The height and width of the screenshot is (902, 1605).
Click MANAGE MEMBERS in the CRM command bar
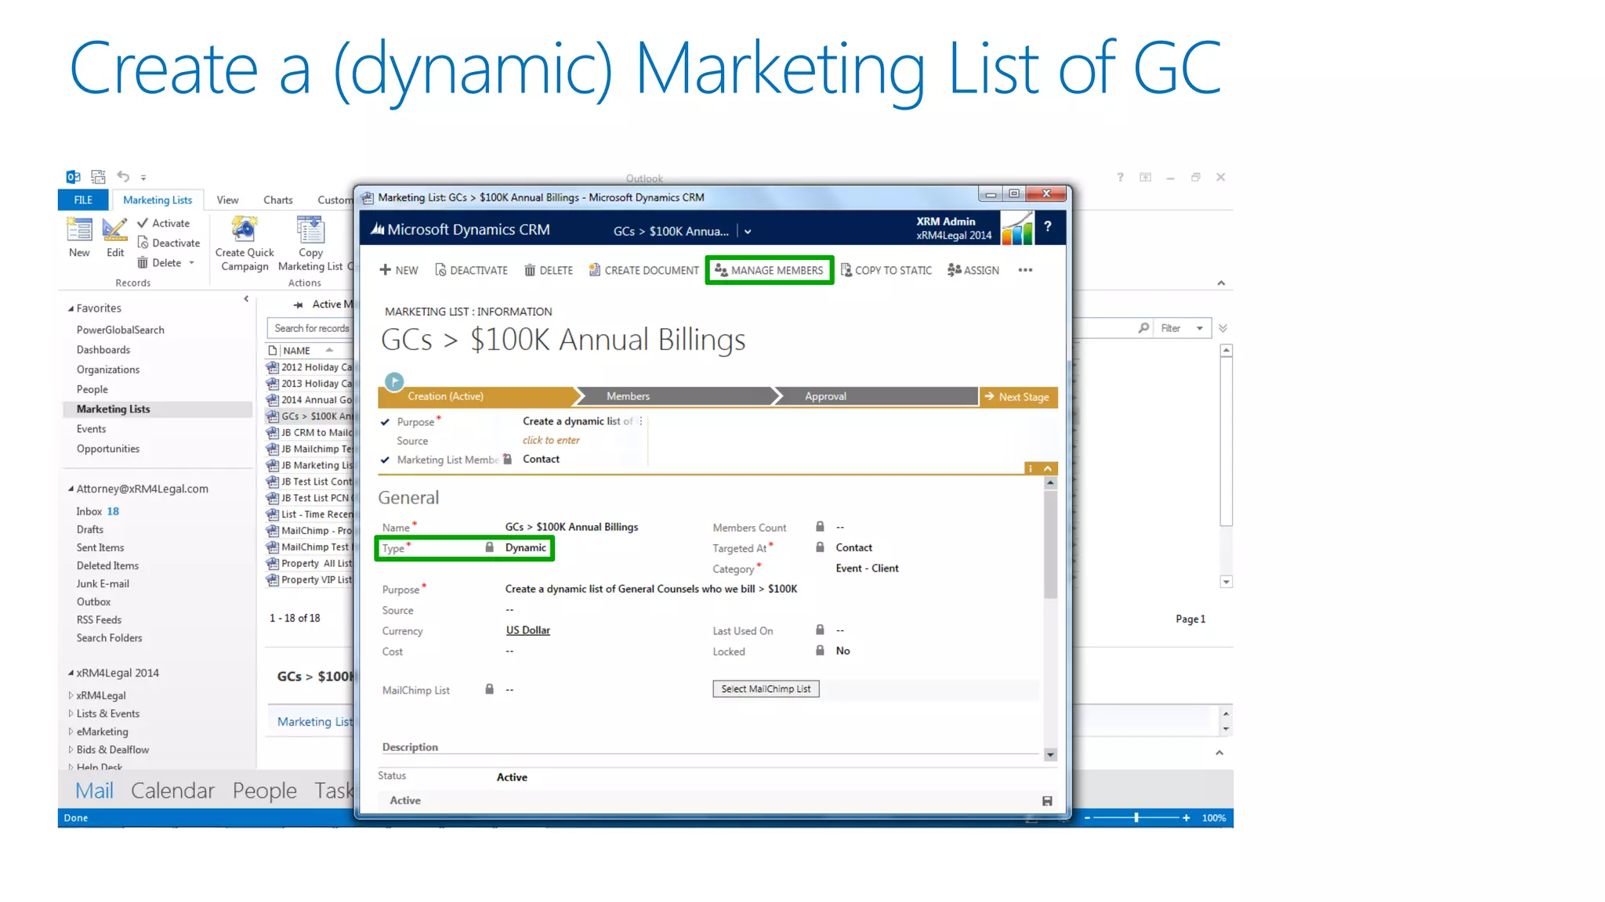(770, 270)
